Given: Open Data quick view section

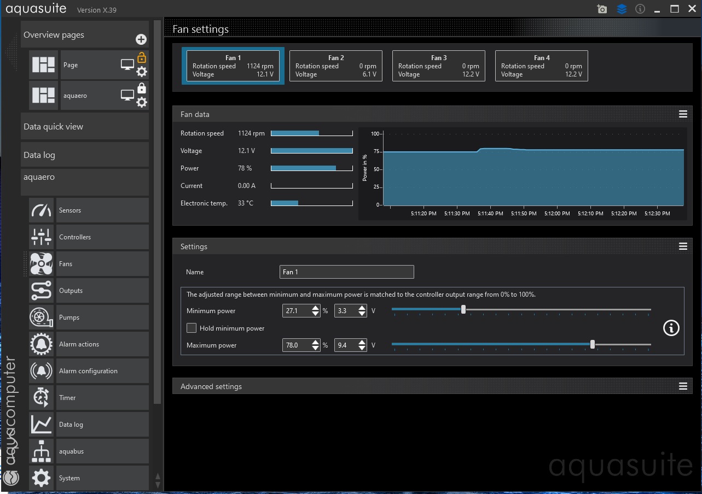Looking at the screenshot, I should point(85,126).
